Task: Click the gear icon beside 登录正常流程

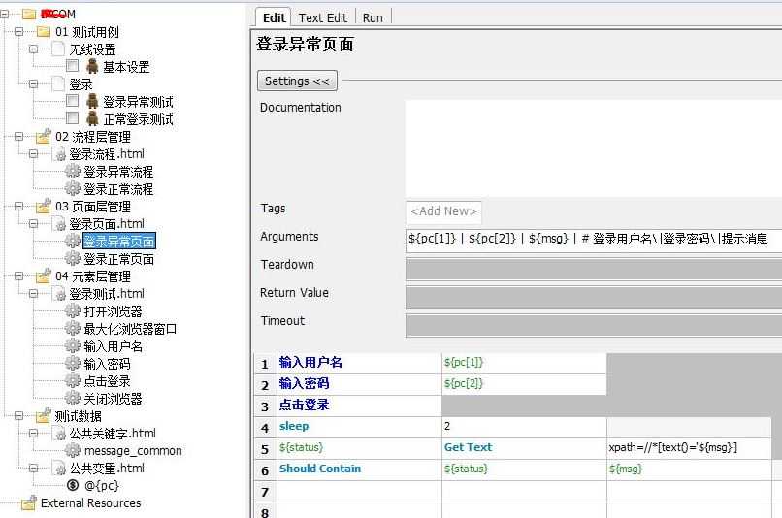Action: [73, 188]
